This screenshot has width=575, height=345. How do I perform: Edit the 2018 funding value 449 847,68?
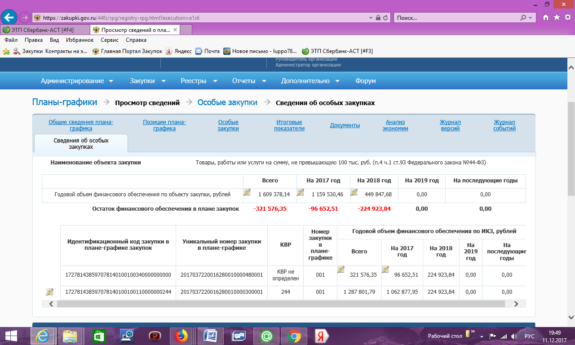(354, 192)
